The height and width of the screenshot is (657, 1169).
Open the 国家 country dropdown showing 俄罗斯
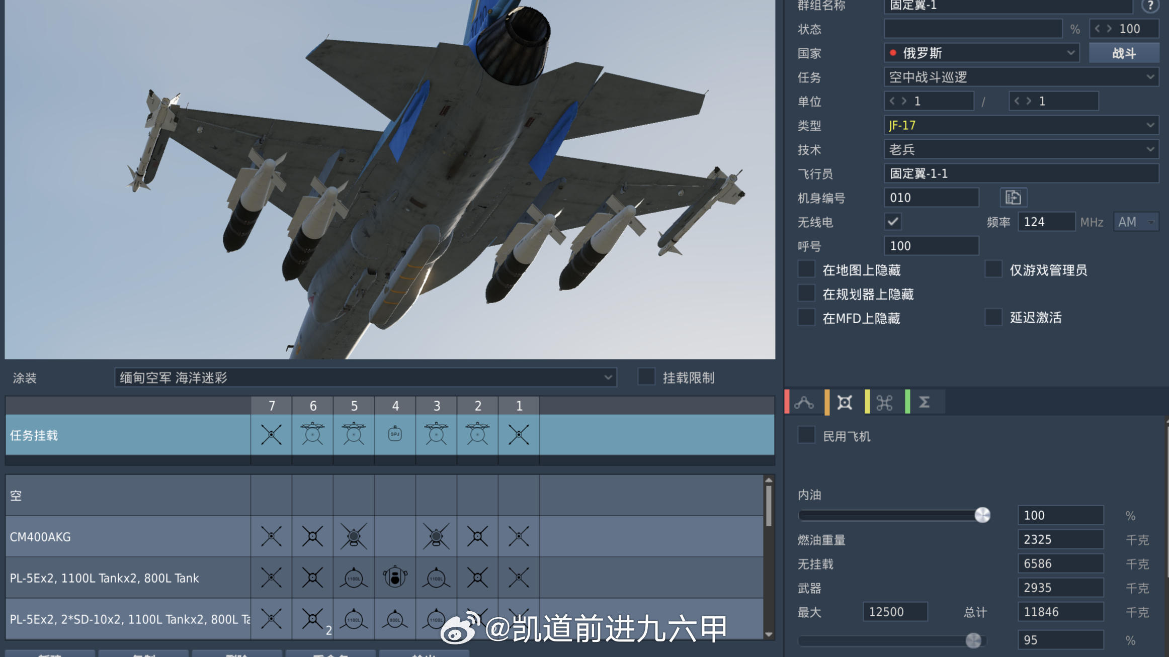click(981, 52)
